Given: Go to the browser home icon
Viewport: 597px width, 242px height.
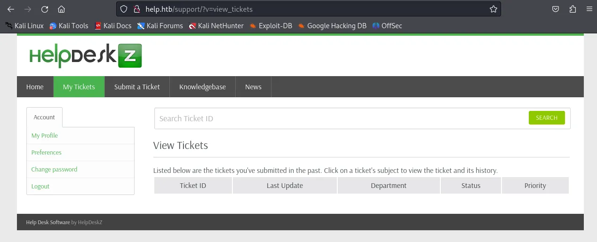Looking at the screenshot, I should 61,9.
